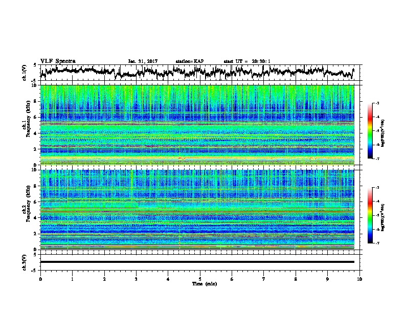Click the ch.1 color bar log(PSD) unit label
Image resolution: width=405 pixels, height=313 pixels.
pyautogui.click(x=383, y=133)
